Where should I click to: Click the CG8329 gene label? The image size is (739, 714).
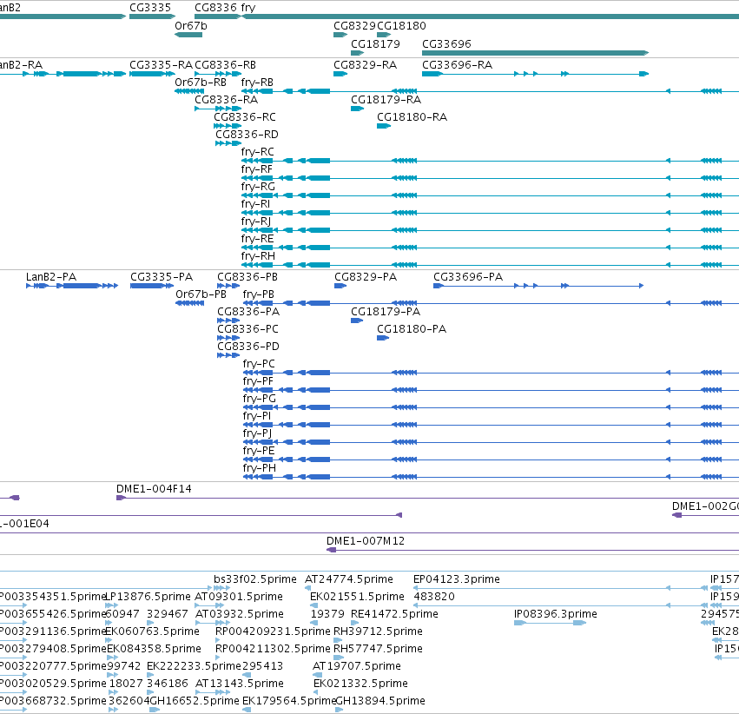355,26
